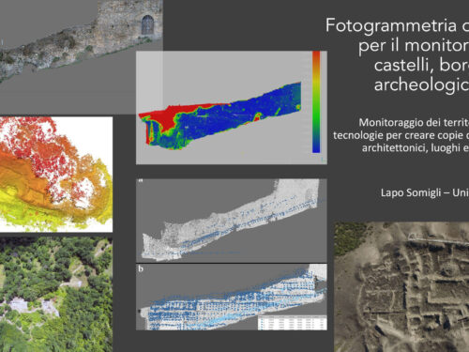Open the red and blue deviation map image

(232, 108)
